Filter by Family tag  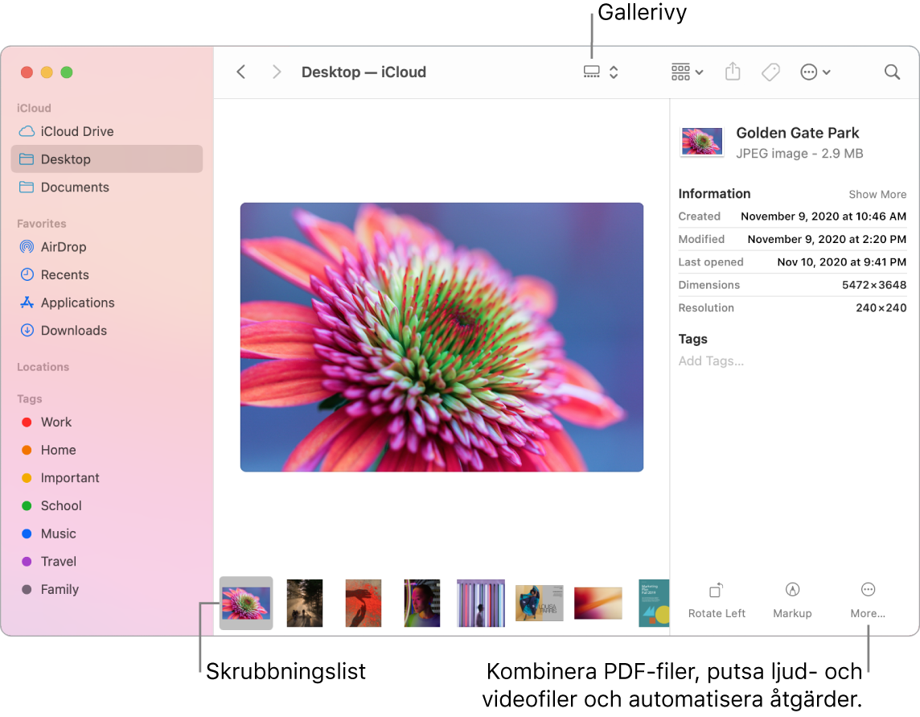point(107,589)
